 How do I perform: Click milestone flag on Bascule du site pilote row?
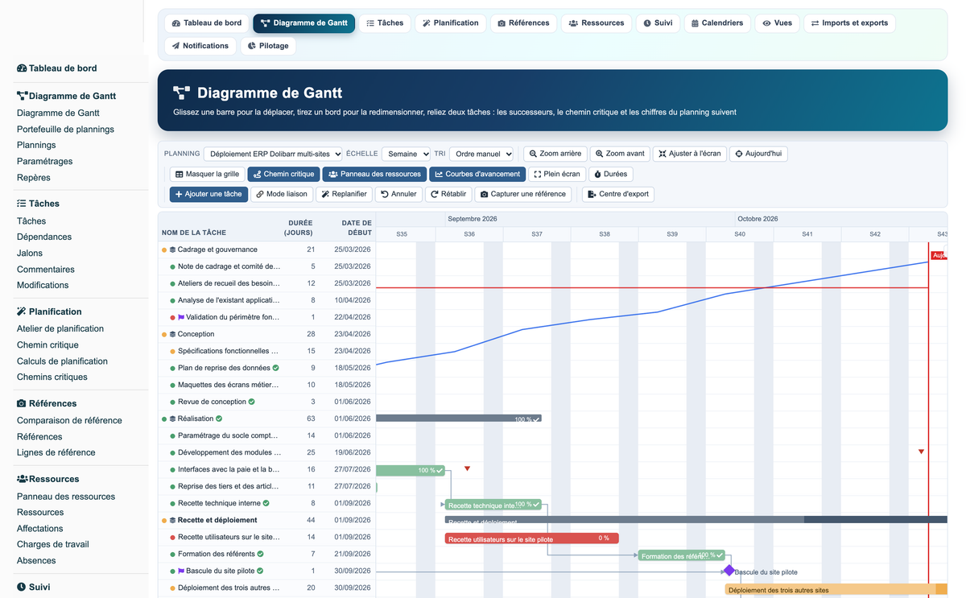[x=181, y=571]
